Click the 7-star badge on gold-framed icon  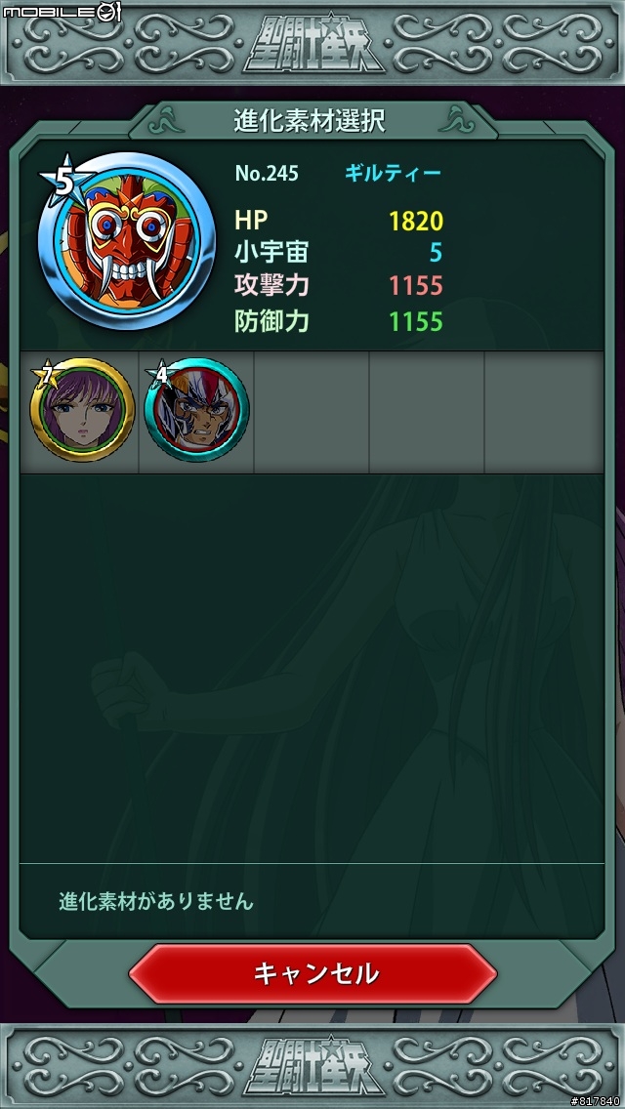coord(47,376)
